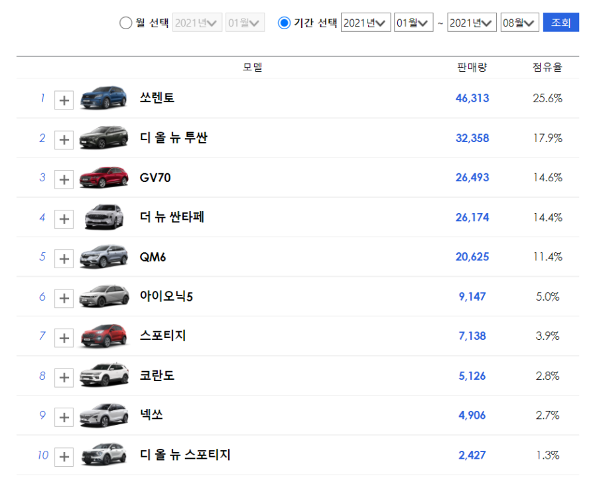Click the red GV70 car image

(103, 177)
